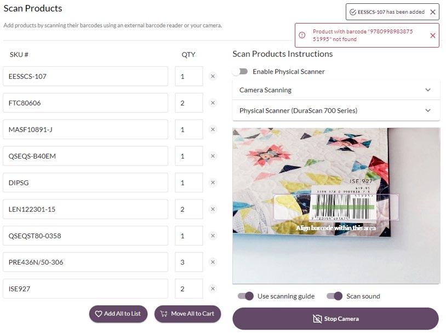Delete the LEN122301-15 row

pyautogui.click(x=213, y=209)
